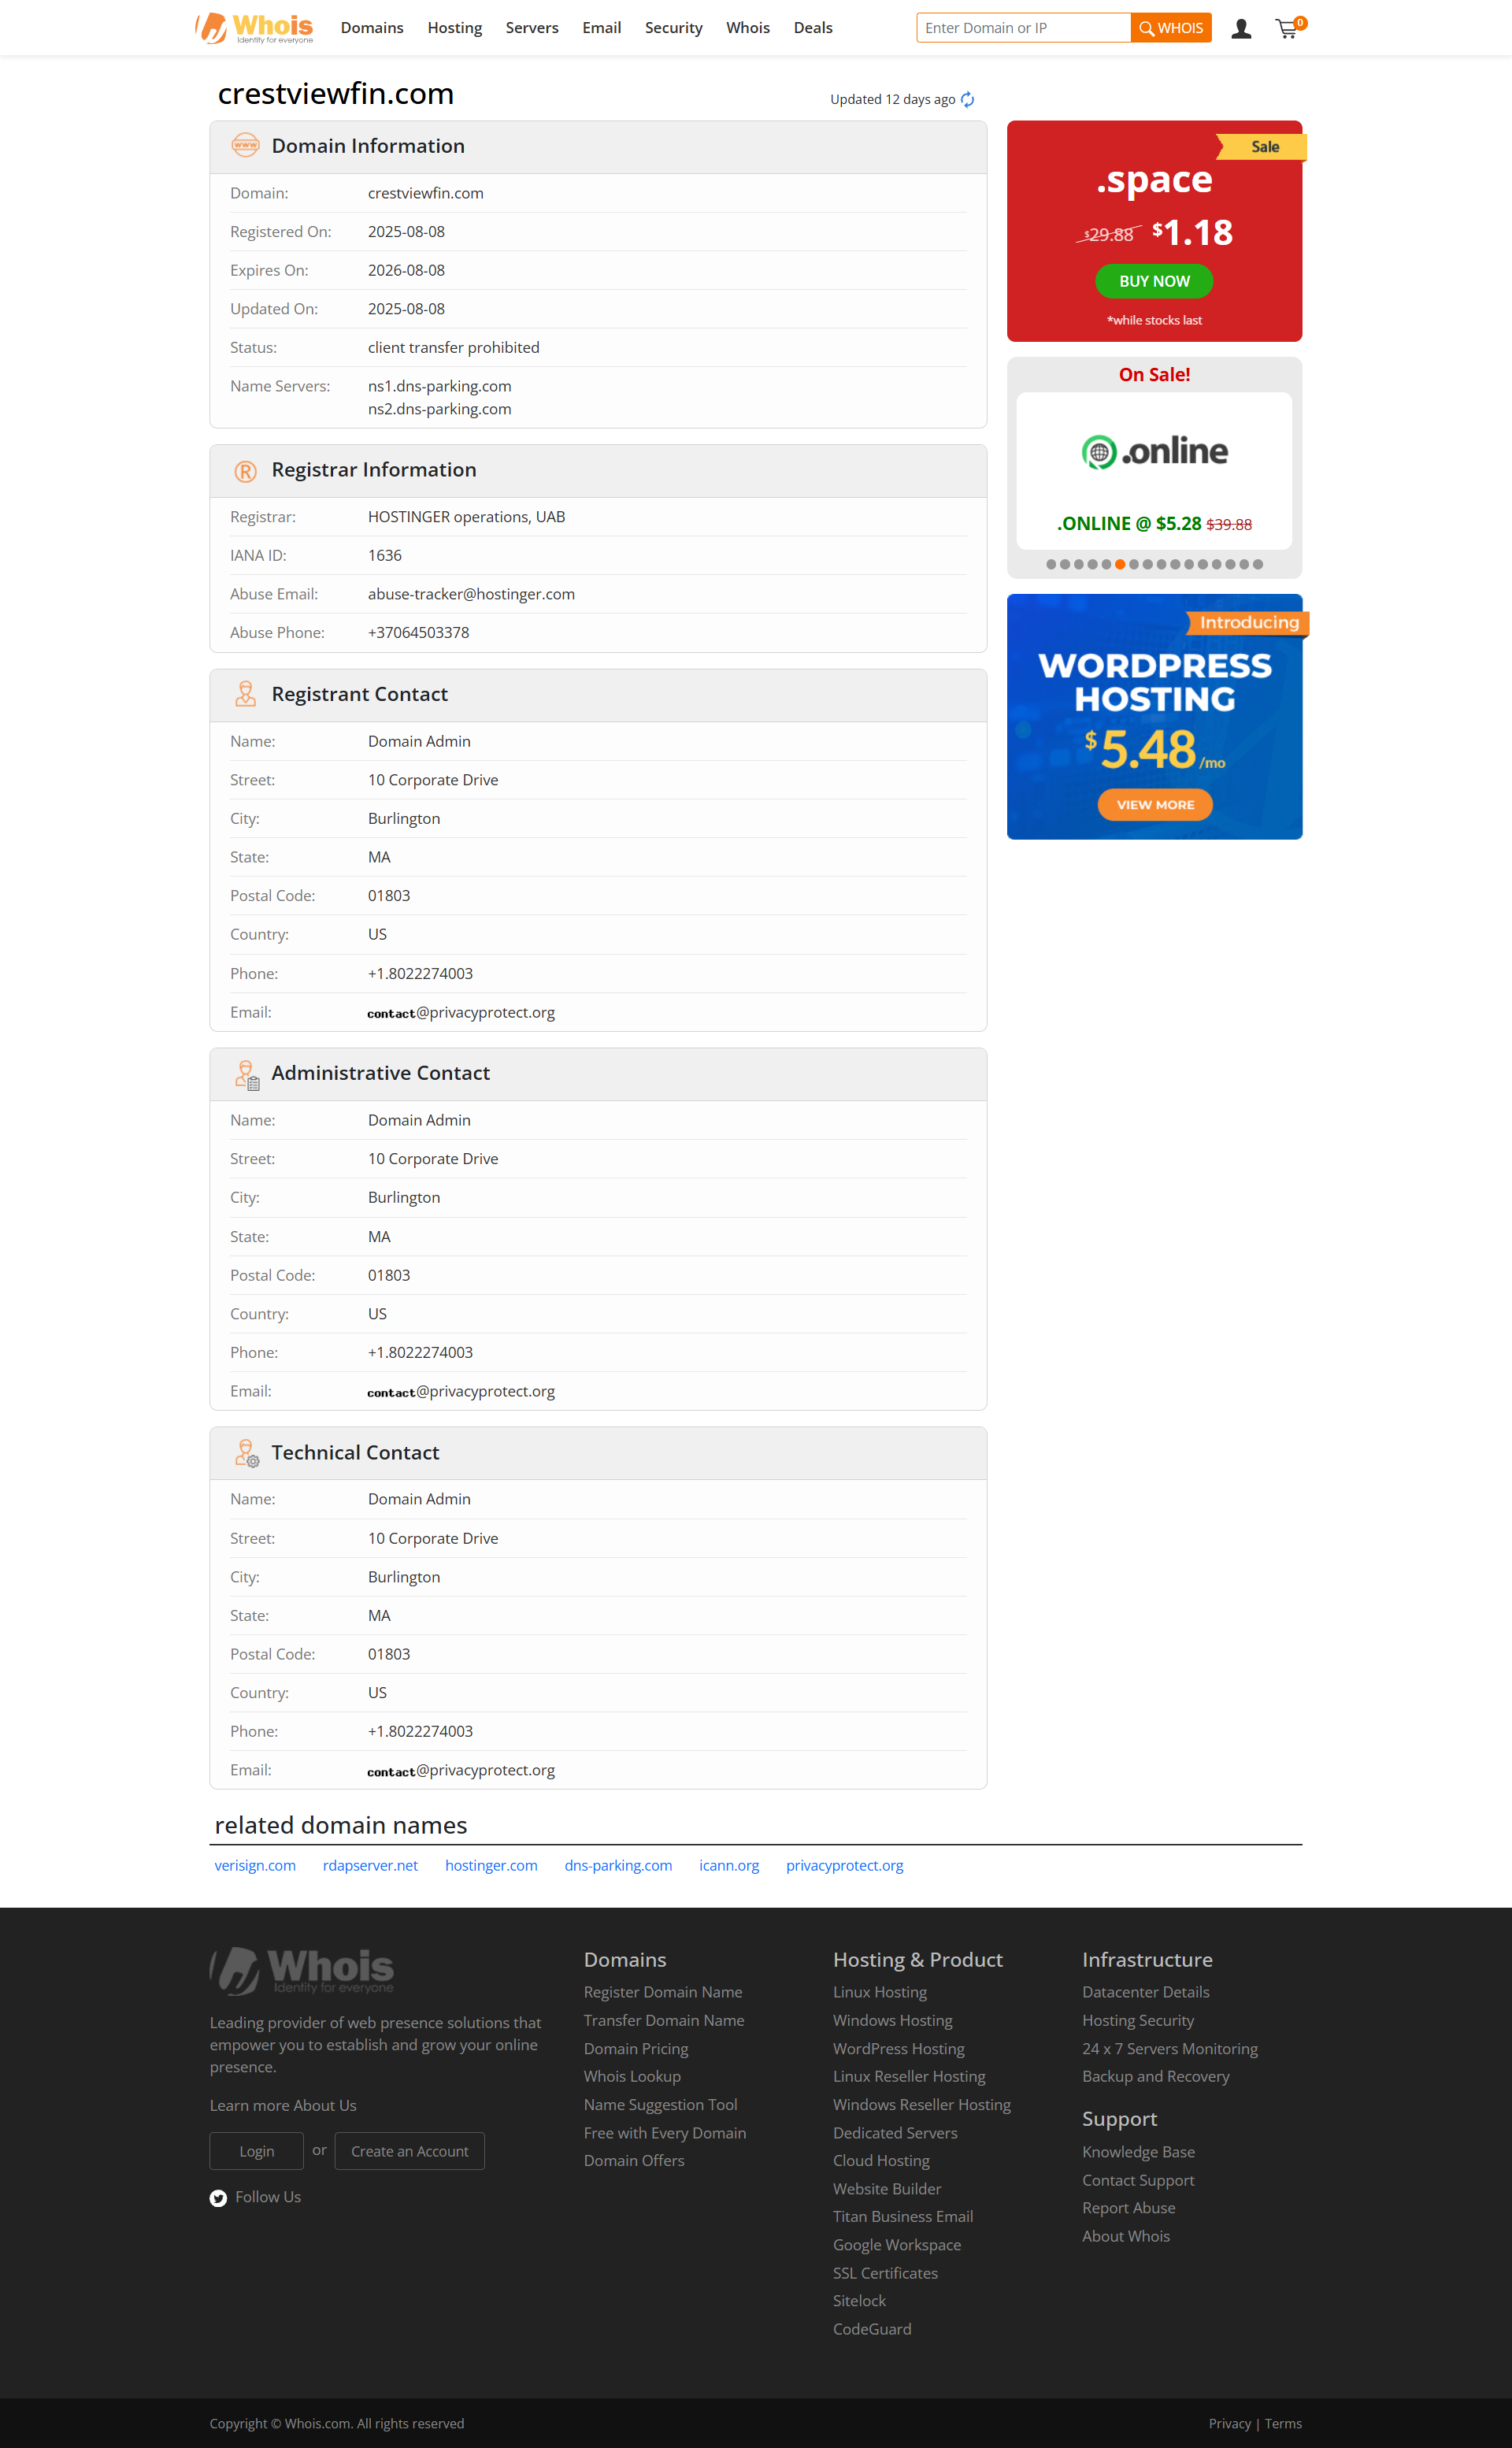Open Linux Hosting footer link
1512x2448 pixels.
point(880,1992)
